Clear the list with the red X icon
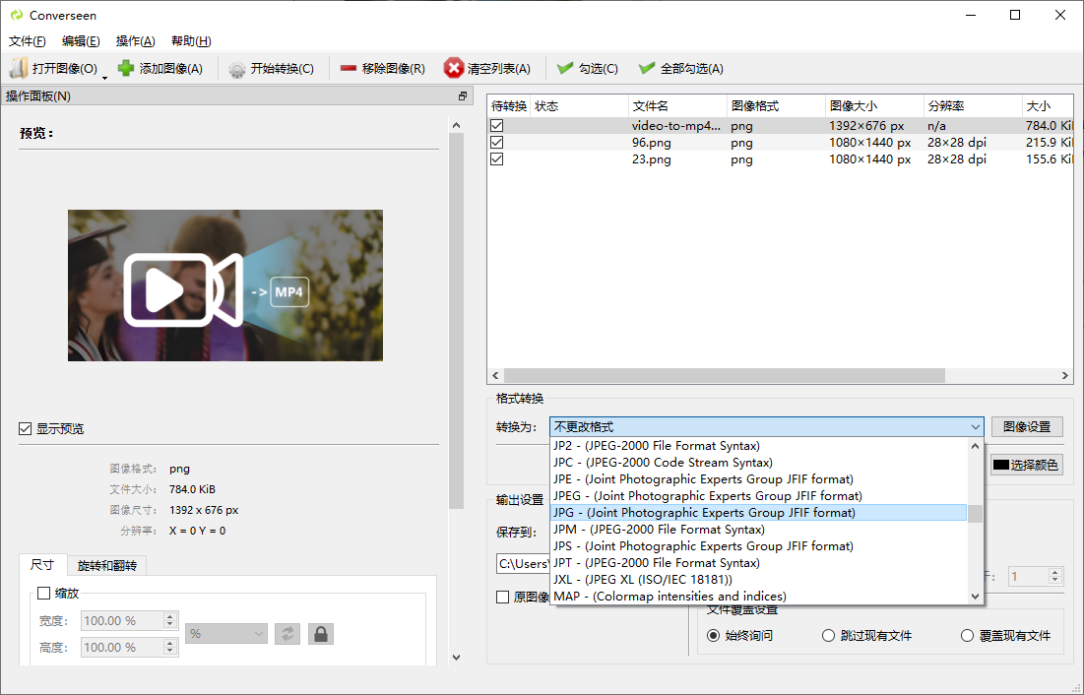The image size is (1084, 695). 454,69
